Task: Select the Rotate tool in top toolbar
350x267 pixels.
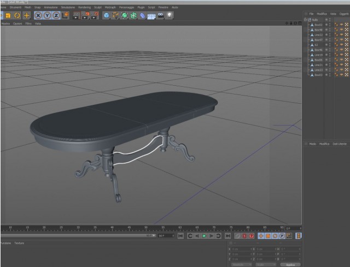Action: (17, 15)
